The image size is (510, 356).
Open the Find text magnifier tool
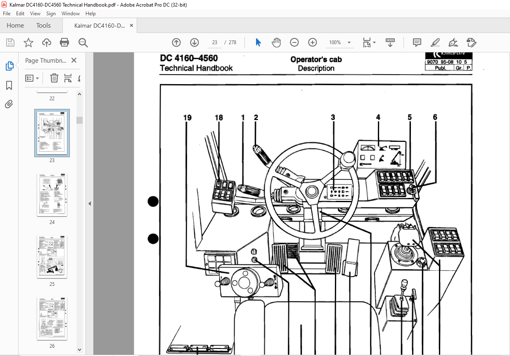tap(83, 42)
